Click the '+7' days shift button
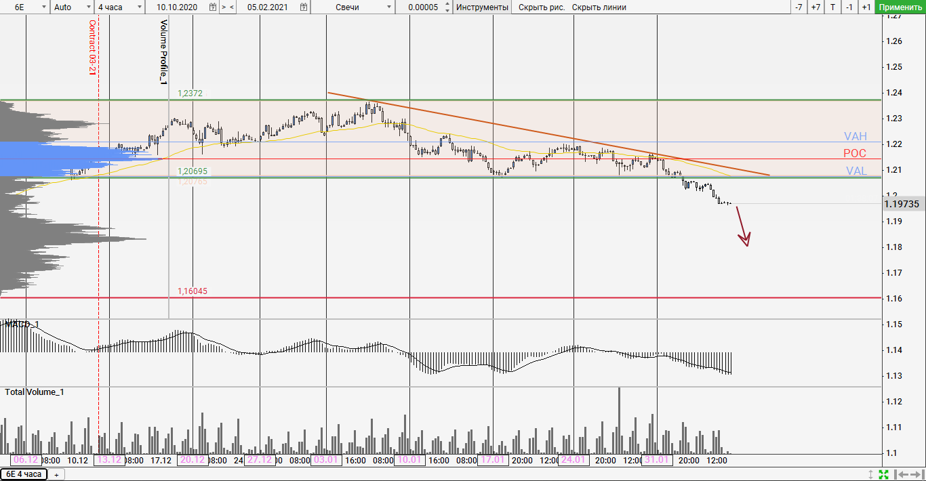The image size is (926, 481). tap(816, 7)
